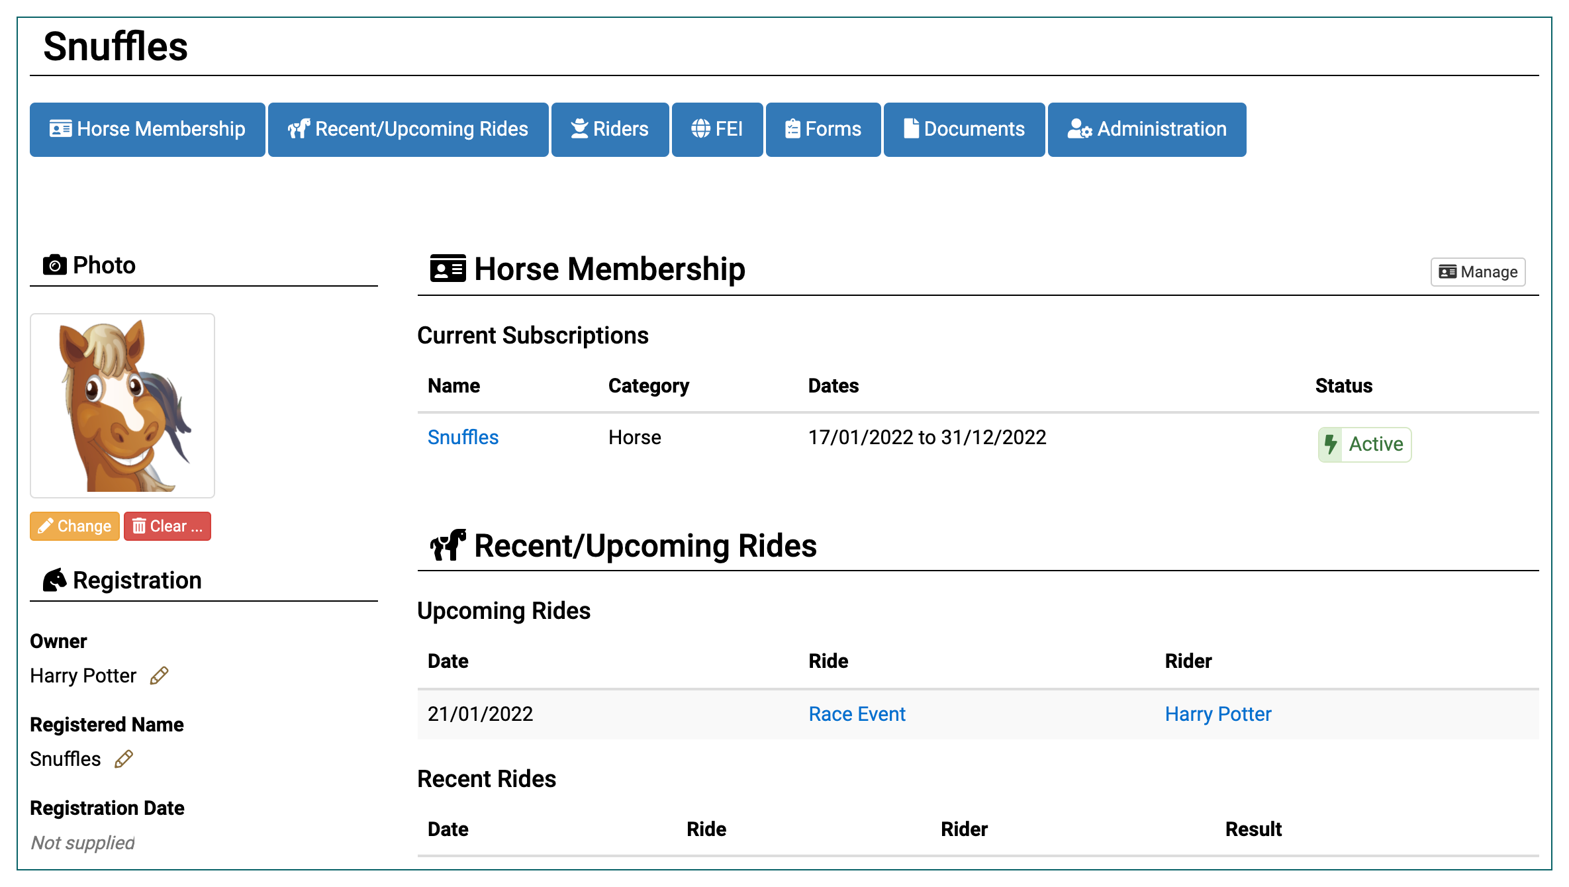
Task: Open the Race Event ride link
Action: click(857, 714)
